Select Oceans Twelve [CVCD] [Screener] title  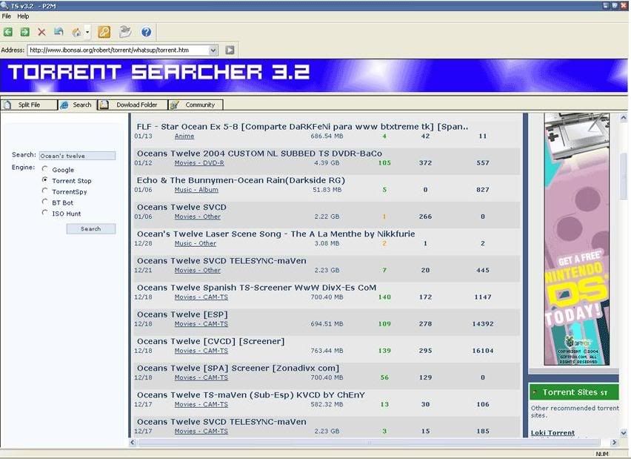tap(210, 341)
